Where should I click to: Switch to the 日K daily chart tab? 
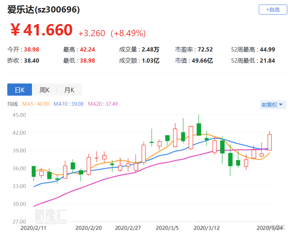pos(20,90)
